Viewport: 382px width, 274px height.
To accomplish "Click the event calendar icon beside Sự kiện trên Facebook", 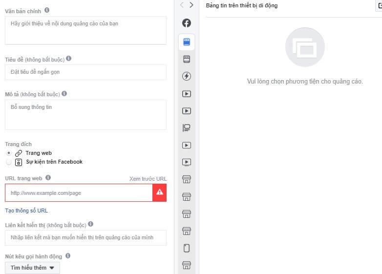I will click(19, 162).
